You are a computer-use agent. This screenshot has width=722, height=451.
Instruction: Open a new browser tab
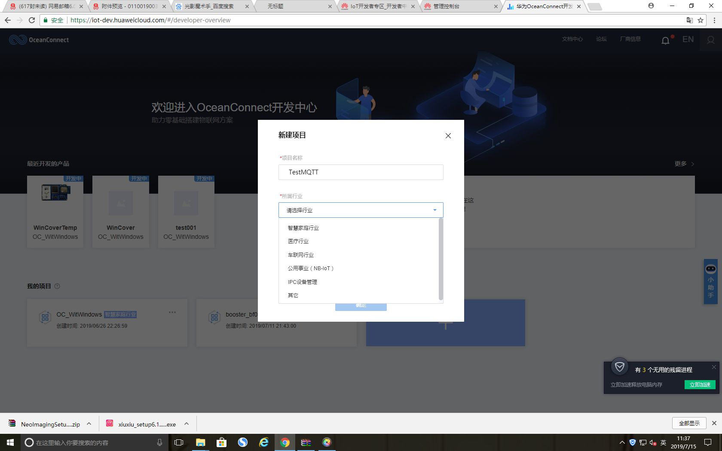595,6
